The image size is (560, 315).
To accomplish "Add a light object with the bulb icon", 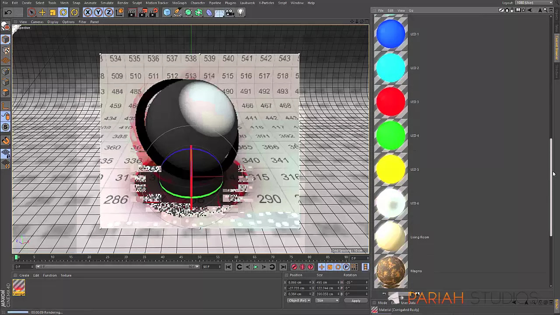I will pyautogui.click(x=240, y=13).
